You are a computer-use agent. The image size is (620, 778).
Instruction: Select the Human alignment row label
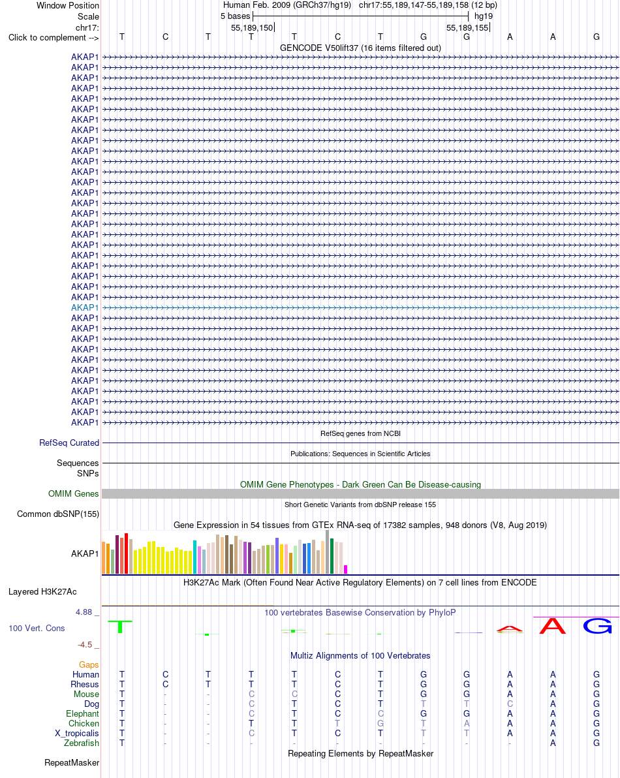[85, 674]
